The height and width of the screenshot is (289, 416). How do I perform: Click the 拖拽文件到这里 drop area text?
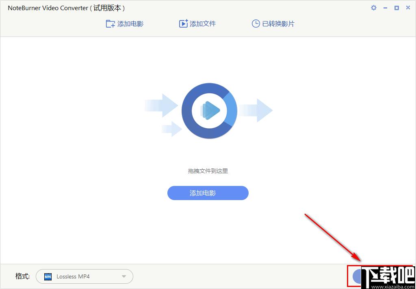tap(208, 171)
